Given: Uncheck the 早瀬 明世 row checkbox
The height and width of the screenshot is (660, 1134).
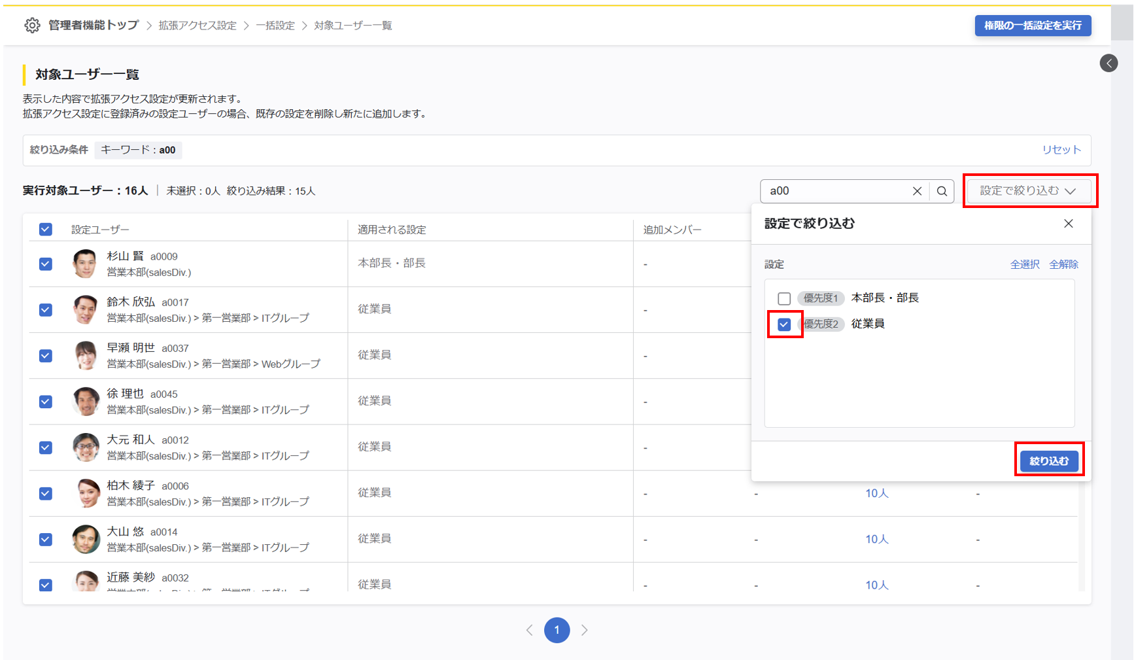Looking at the screenshot, I should [45, 356].
